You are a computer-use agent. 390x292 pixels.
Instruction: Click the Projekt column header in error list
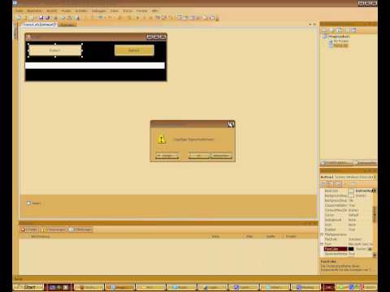[x=300, y=236]
